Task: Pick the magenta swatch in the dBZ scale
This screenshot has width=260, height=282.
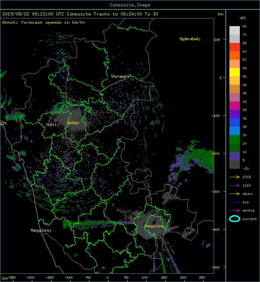Action: (234, 106)
